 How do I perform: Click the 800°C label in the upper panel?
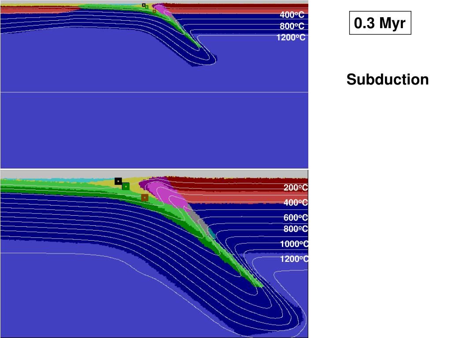pos(292,26)
